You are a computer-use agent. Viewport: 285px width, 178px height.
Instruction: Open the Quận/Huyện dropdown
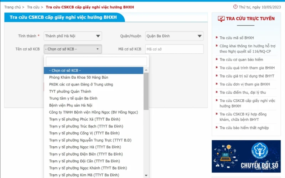click(174, 36)
